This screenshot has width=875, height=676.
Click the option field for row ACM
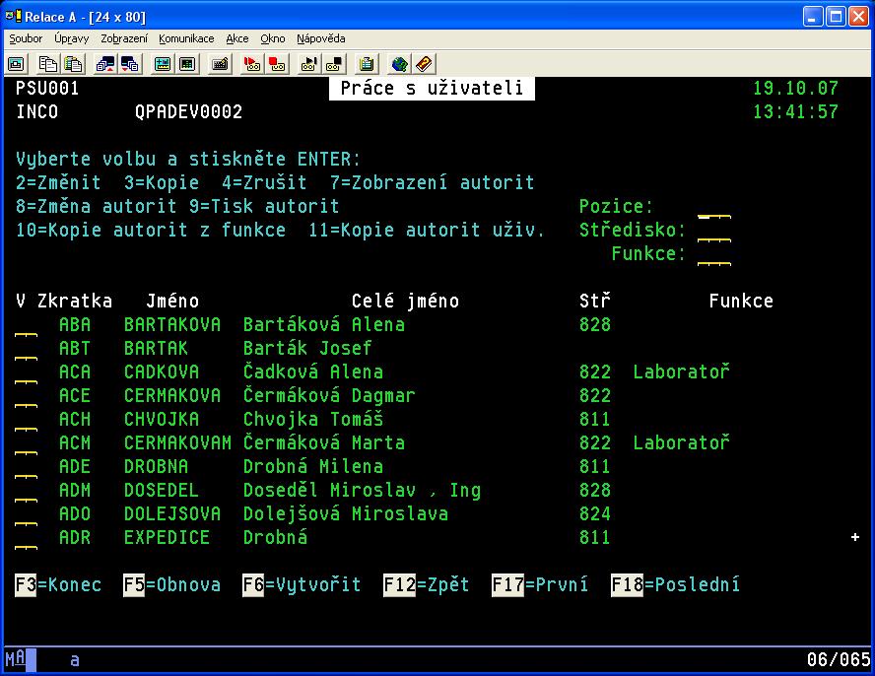[27, 443]
